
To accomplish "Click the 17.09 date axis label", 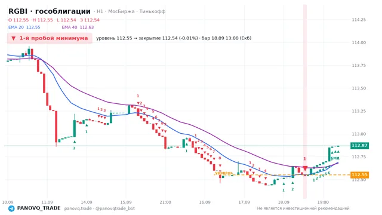I will (x=244, y=202).
